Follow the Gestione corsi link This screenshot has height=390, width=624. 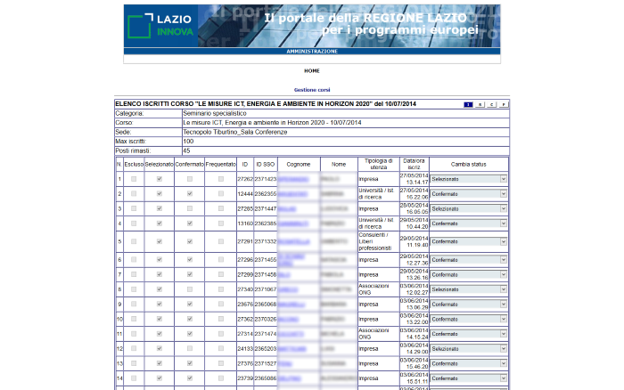pyautogui.click(x=312, y=90)
